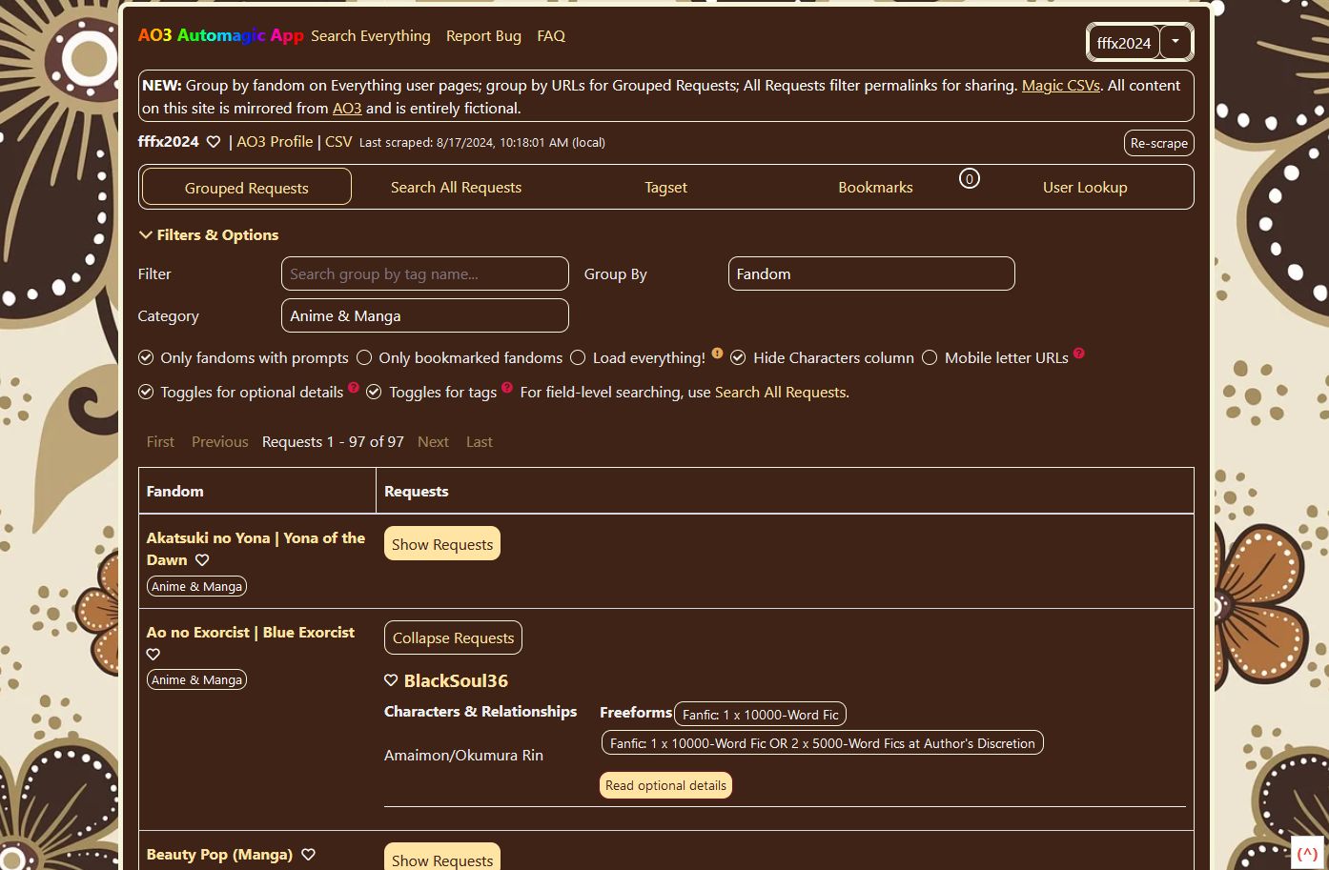This screenshot has width=1329, height=870.
Task: Open Report Bug link
Action: pyautogui.click(x=483, y=36)
